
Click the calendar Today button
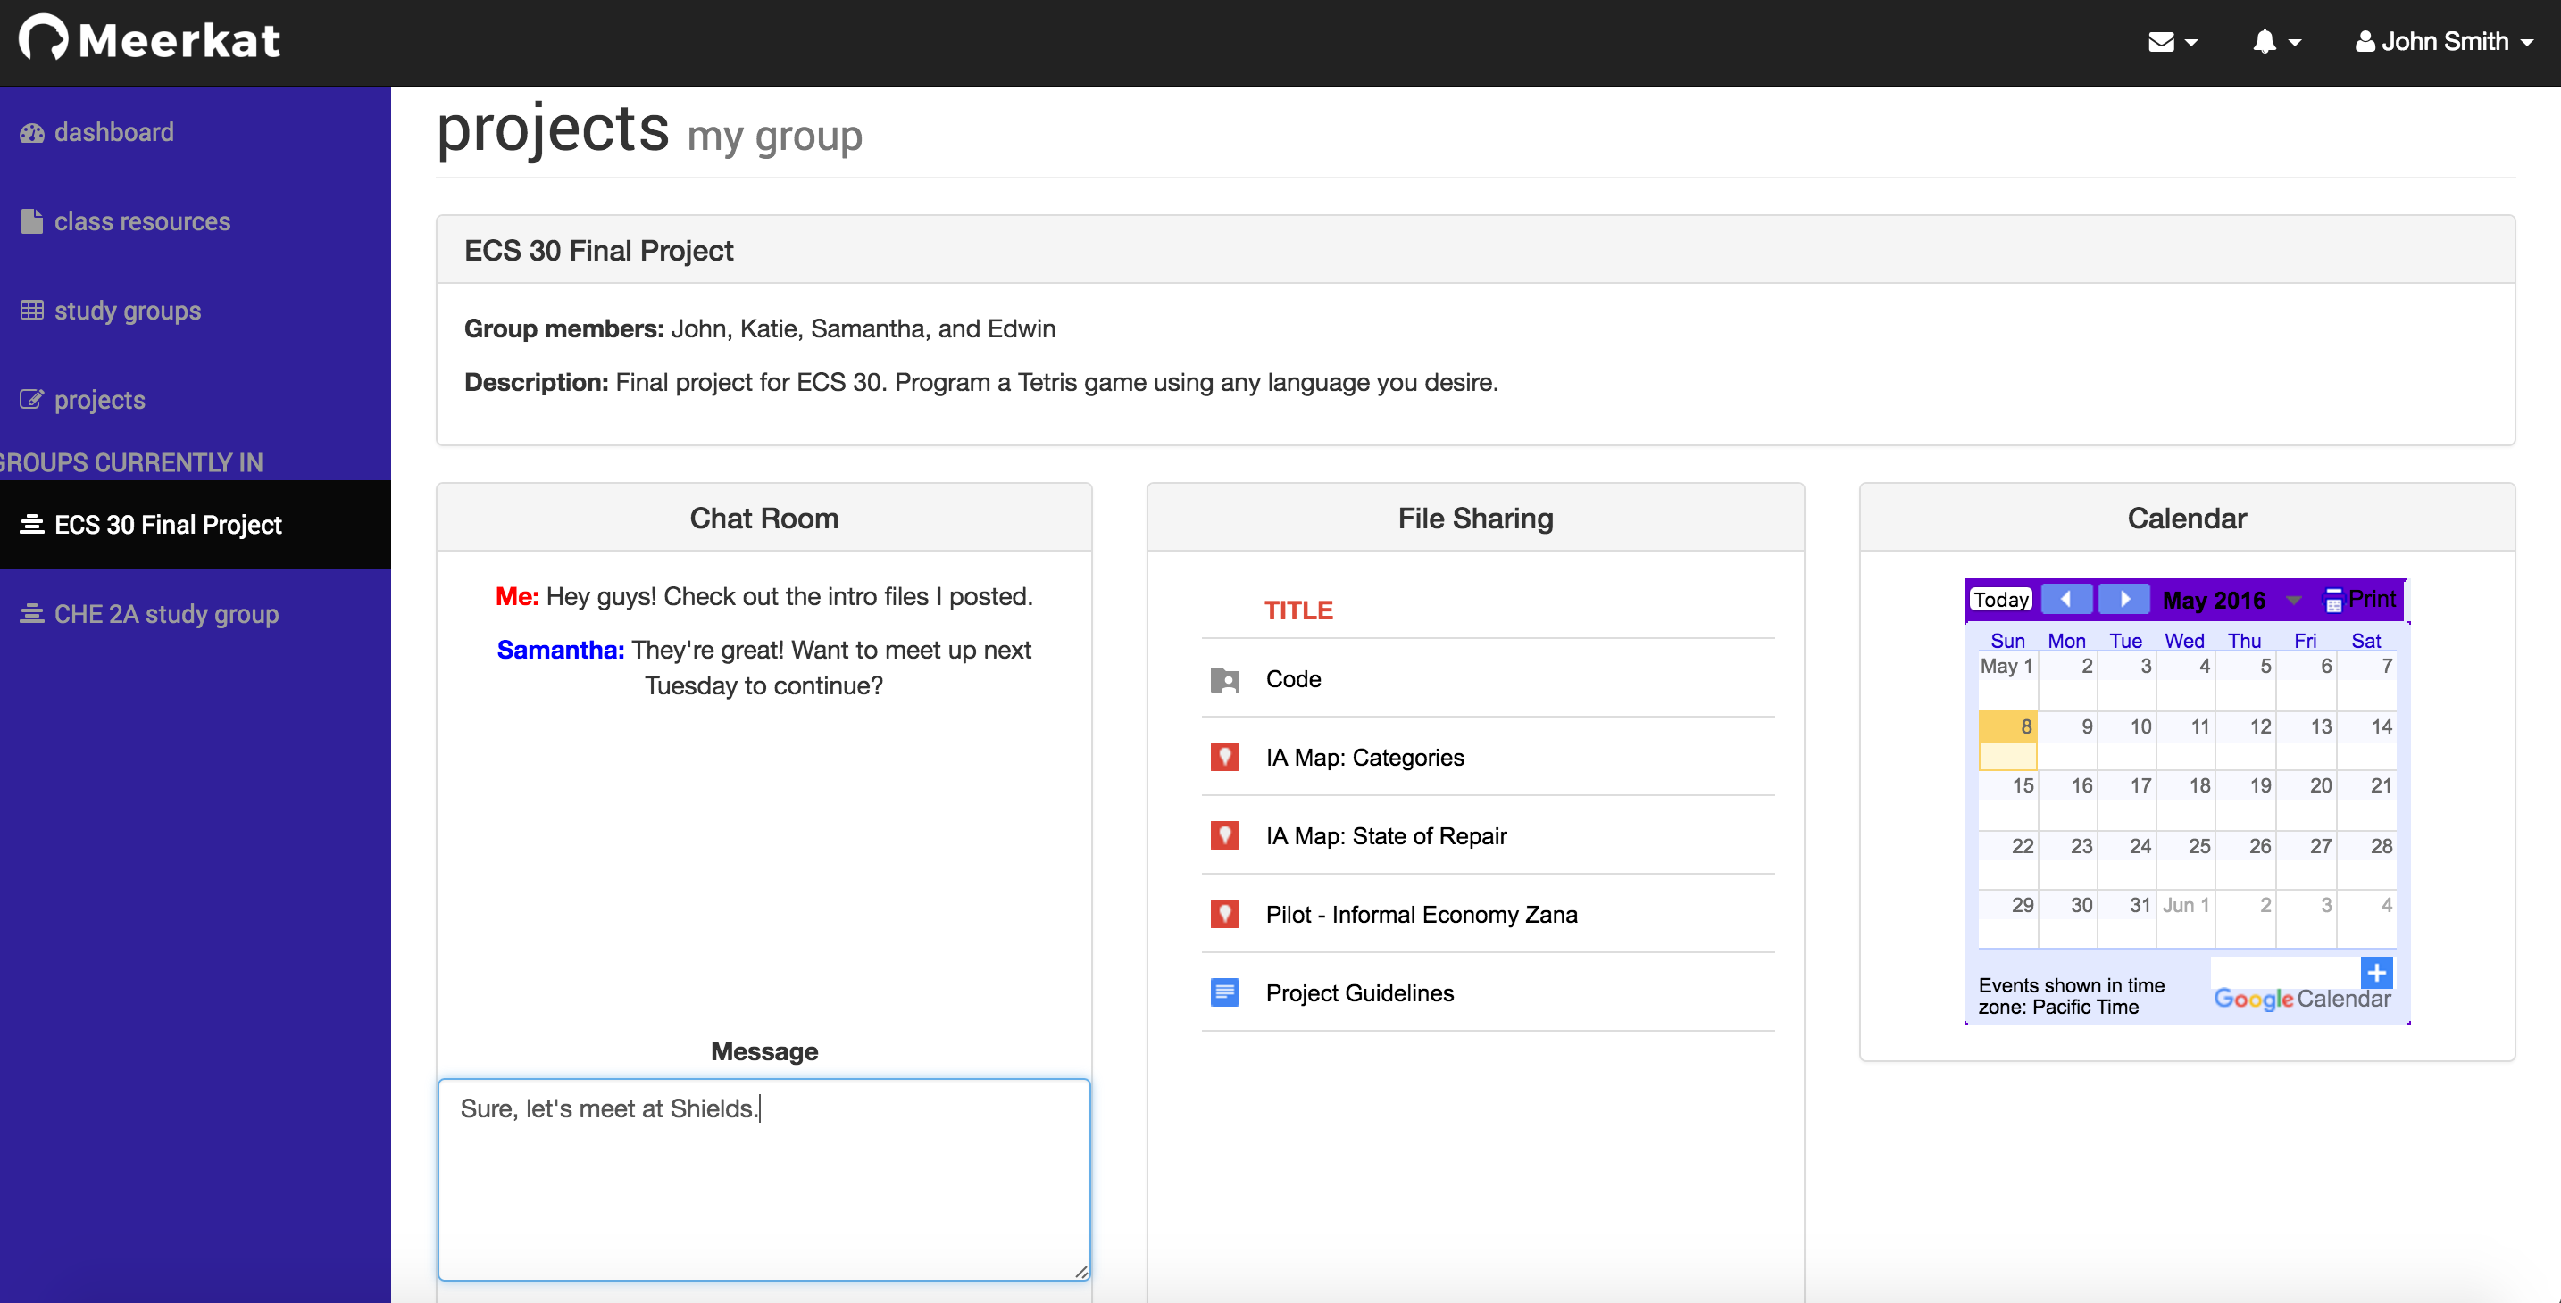[2000, 600]
